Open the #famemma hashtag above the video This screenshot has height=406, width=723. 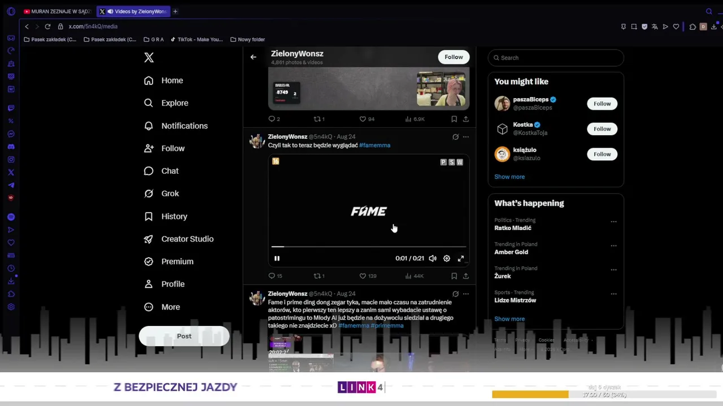click(x=374, y=145)
